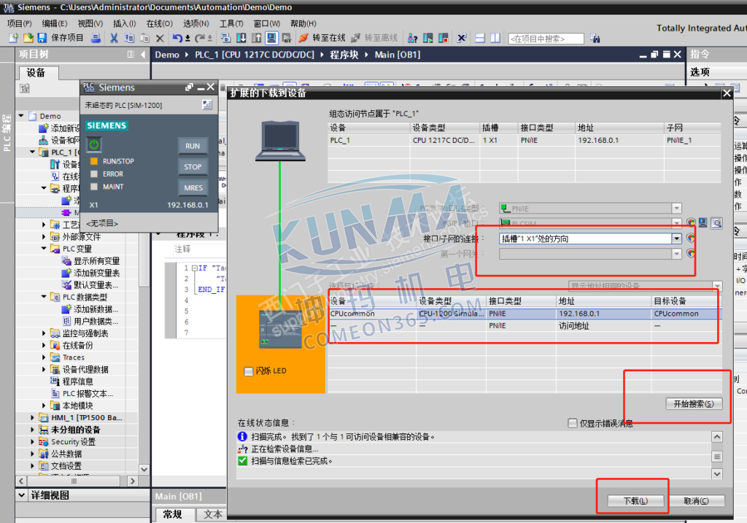Tick the 仅显示错误消息 checkbox
This screenshot has height=523, width=747.
[573, 423]
